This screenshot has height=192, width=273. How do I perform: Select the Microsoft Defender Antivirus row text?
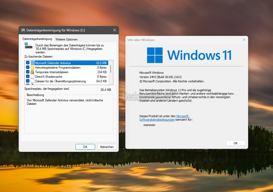click(x=53, y=63)
